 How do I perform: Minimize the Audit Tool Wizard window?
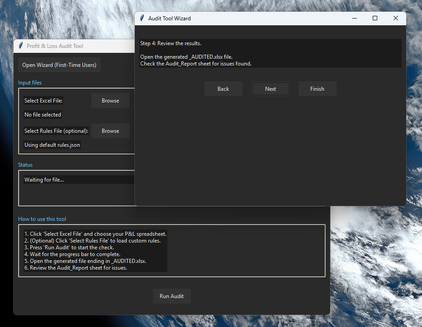click(355, 18)
